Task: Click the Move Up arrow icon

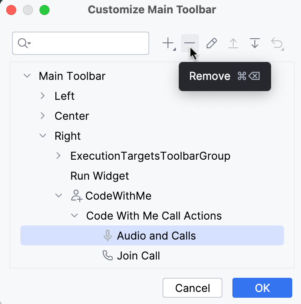Action: coord(233,43)
